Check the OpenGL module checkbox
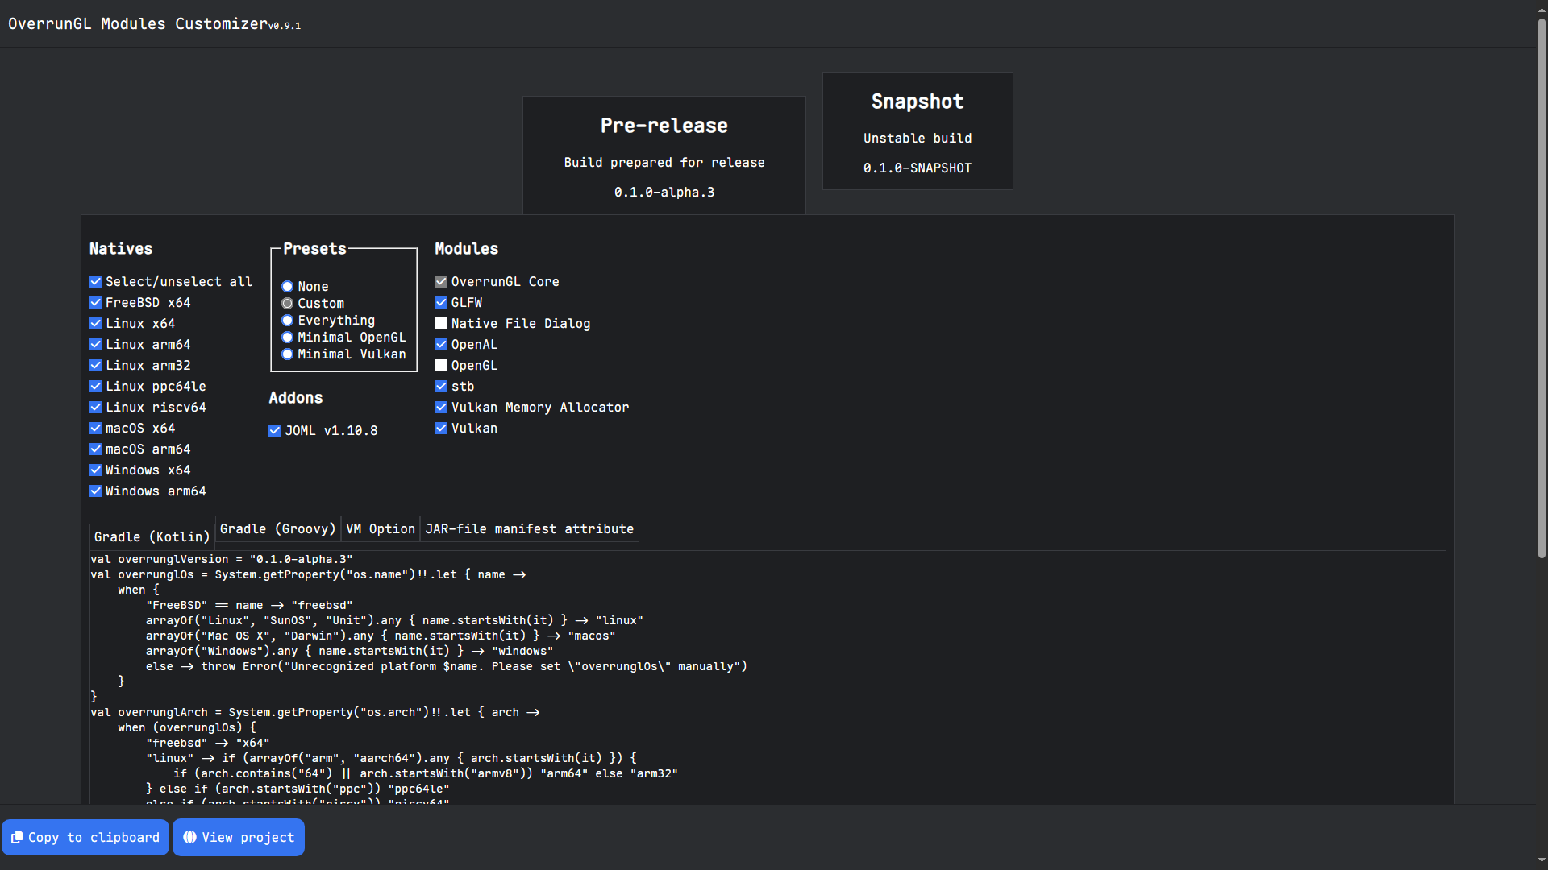The image size is (1548, 870). [x=441, y=366]
